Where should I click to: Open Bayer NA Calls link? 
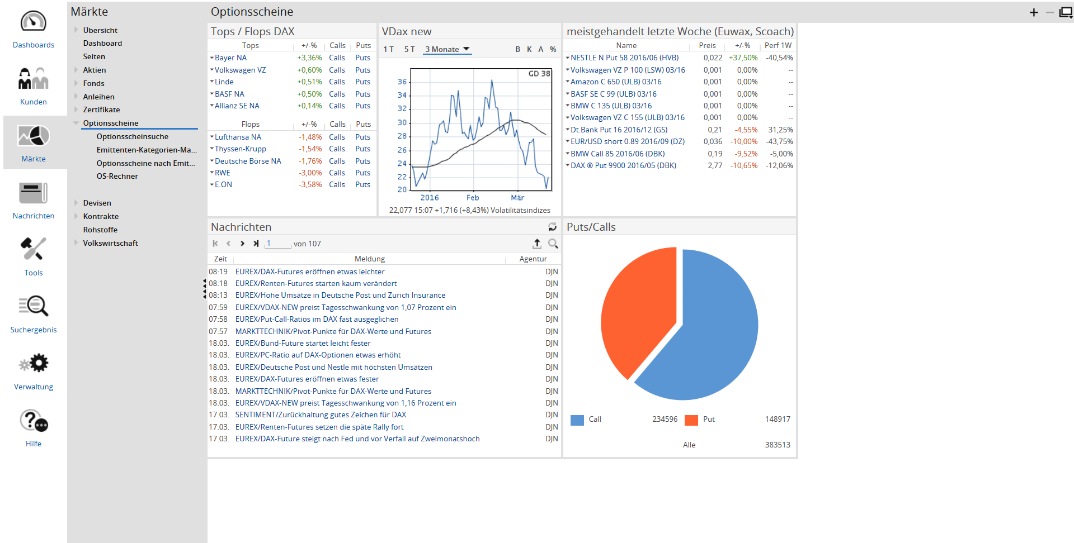pos(337,58)
